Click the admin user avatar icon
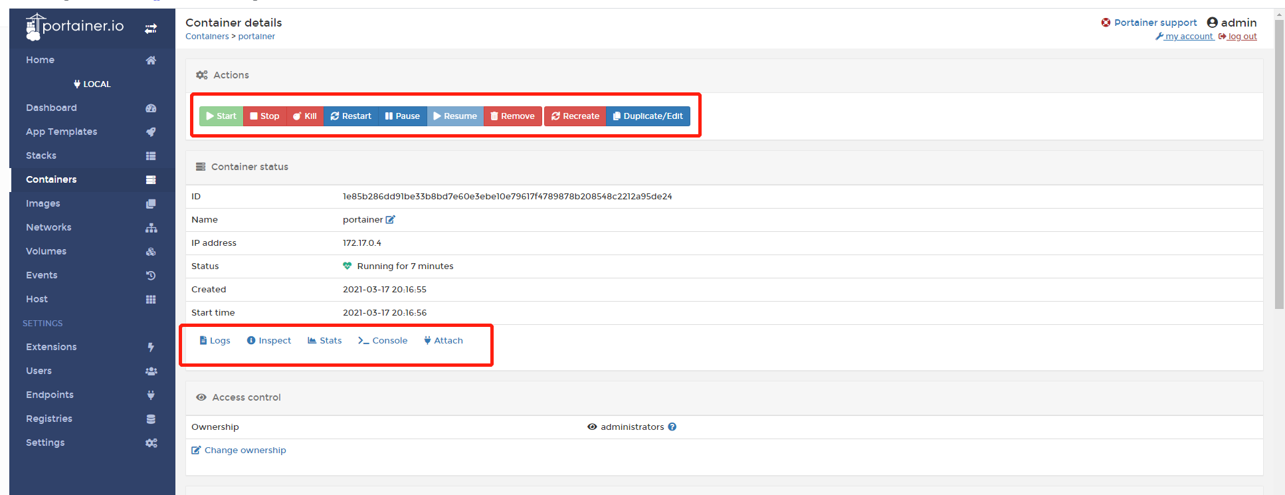 coord(1213,23)
